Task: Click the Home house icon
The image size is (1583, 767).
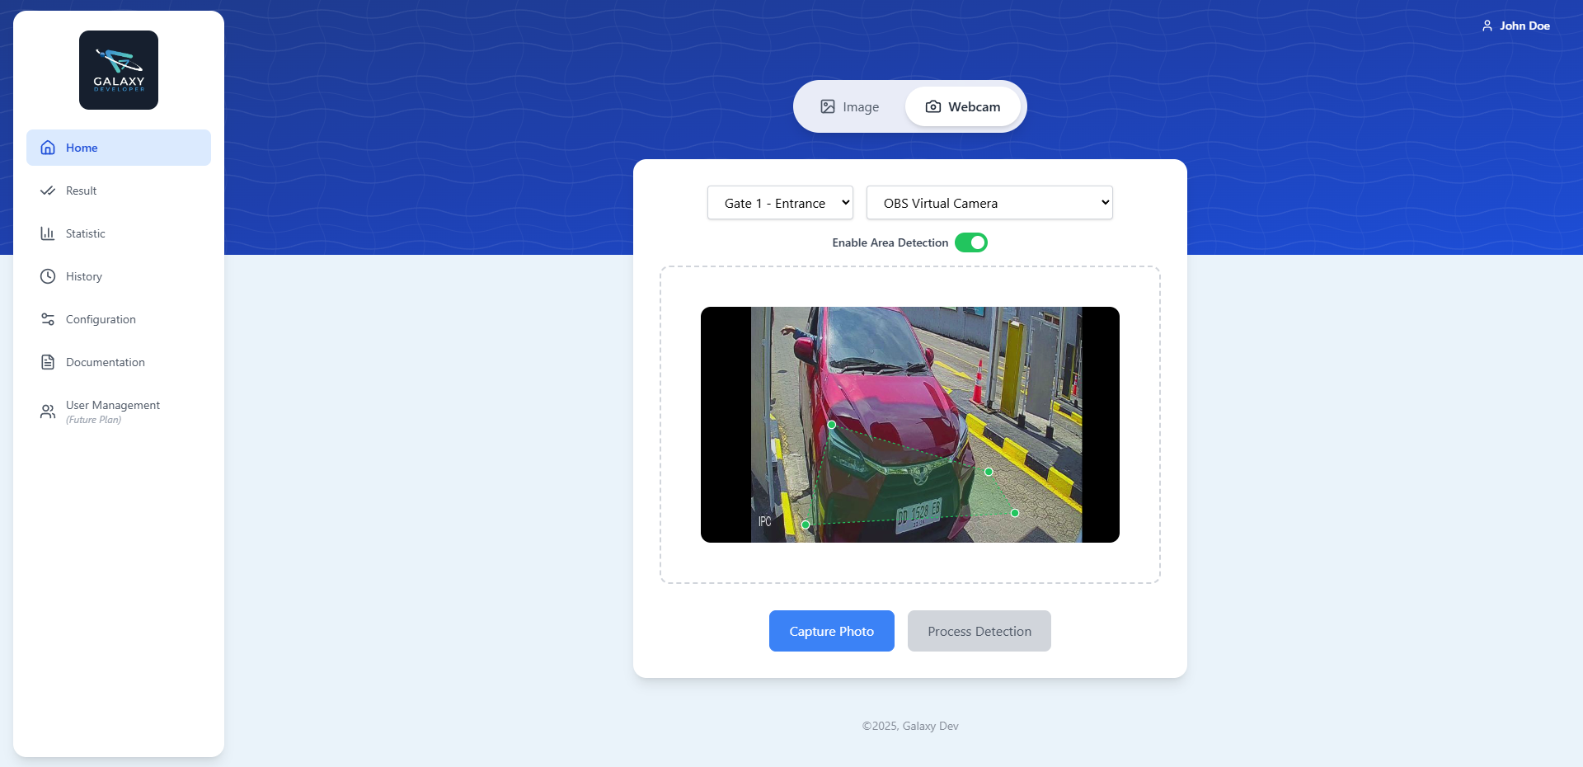Action: [x=48, y=148]
